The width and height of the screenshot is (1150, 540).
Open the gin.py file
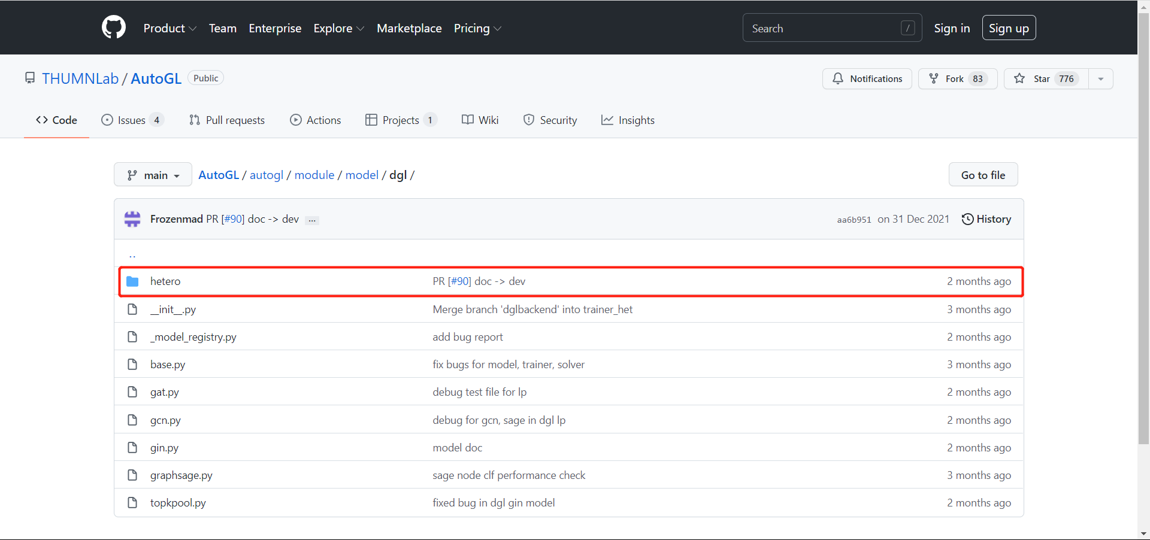tap(164, 448)
